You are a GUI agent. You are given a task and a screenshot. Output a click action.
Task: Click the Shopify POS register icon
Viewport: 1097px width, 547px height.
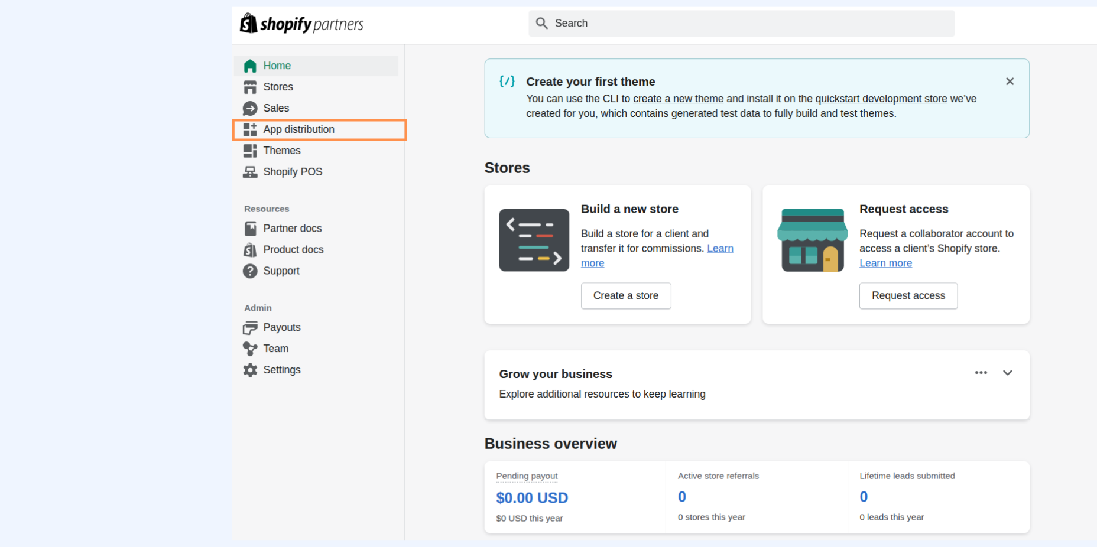pyautogui.click(x=250, y=172)
